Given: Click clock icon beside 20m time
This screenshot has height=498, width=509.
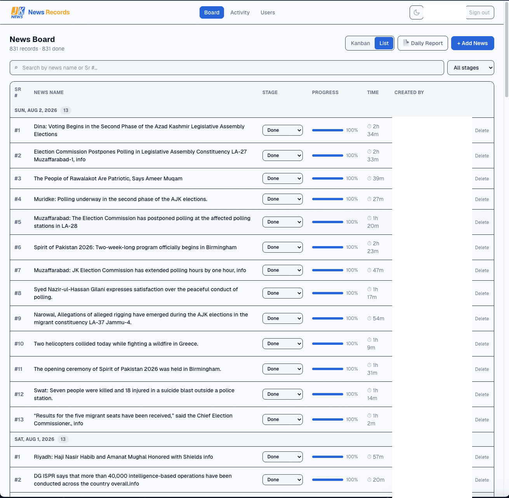Looking at the screenshot, I should click(x=369, y=480).
